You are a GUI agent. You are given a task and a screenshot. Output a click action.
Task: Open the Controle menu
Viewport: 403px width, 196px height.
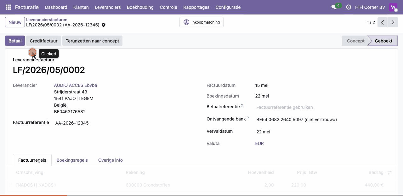click(168, 7)
